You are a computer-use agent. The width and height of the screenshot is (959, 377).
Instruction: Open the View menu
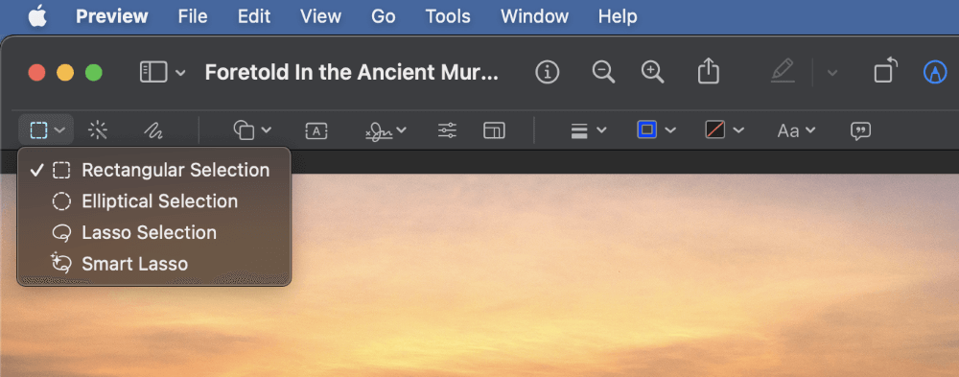click(x=320, y=16)
